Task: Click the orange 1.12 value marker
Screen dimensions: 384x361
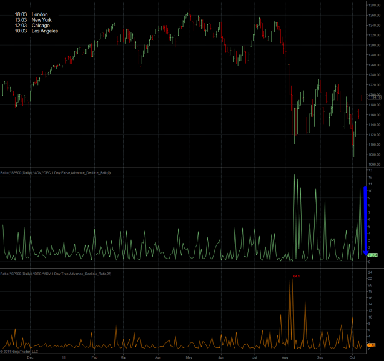Action: coord(372,345)
